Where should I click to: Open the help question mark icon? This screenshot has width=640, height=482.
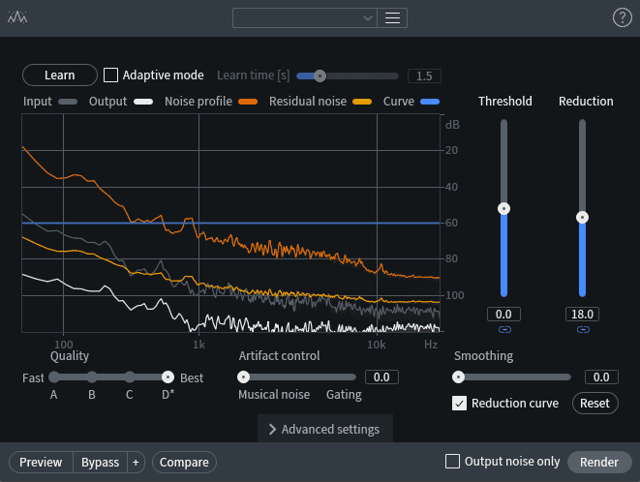(622, 18)
